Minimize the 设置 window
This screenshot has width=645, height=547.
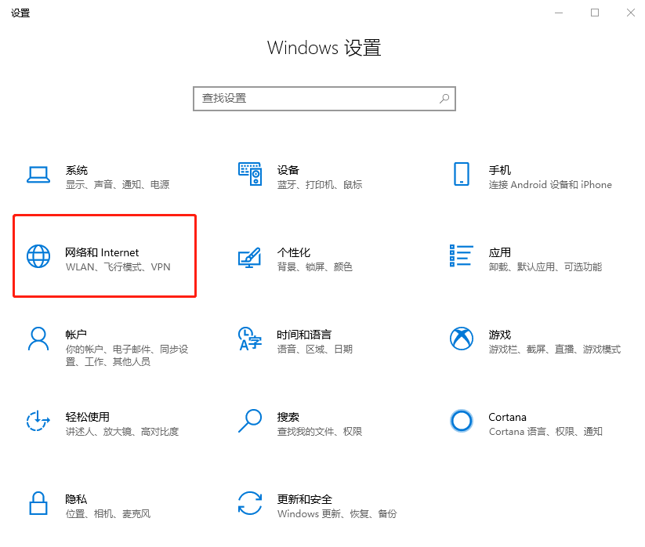[559, 13]
